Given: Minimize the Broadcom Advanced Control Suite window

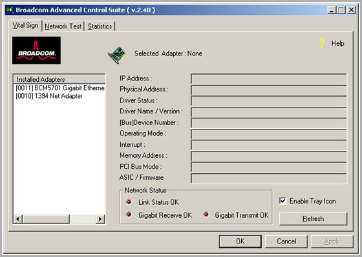Looking at the screenshot, I should (x=332, y=10).
